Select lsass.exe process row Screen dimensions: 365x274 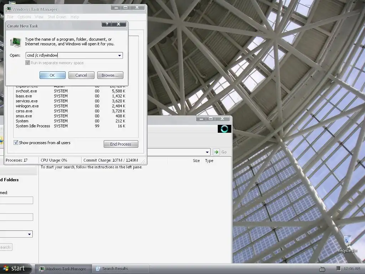(71, 96)
